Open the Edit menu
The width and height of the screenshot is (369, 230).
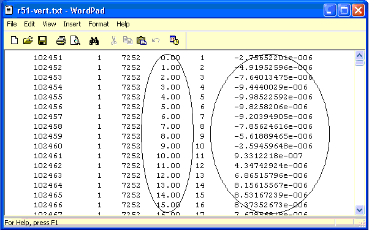pyautogui.click(x=29, y=24)
